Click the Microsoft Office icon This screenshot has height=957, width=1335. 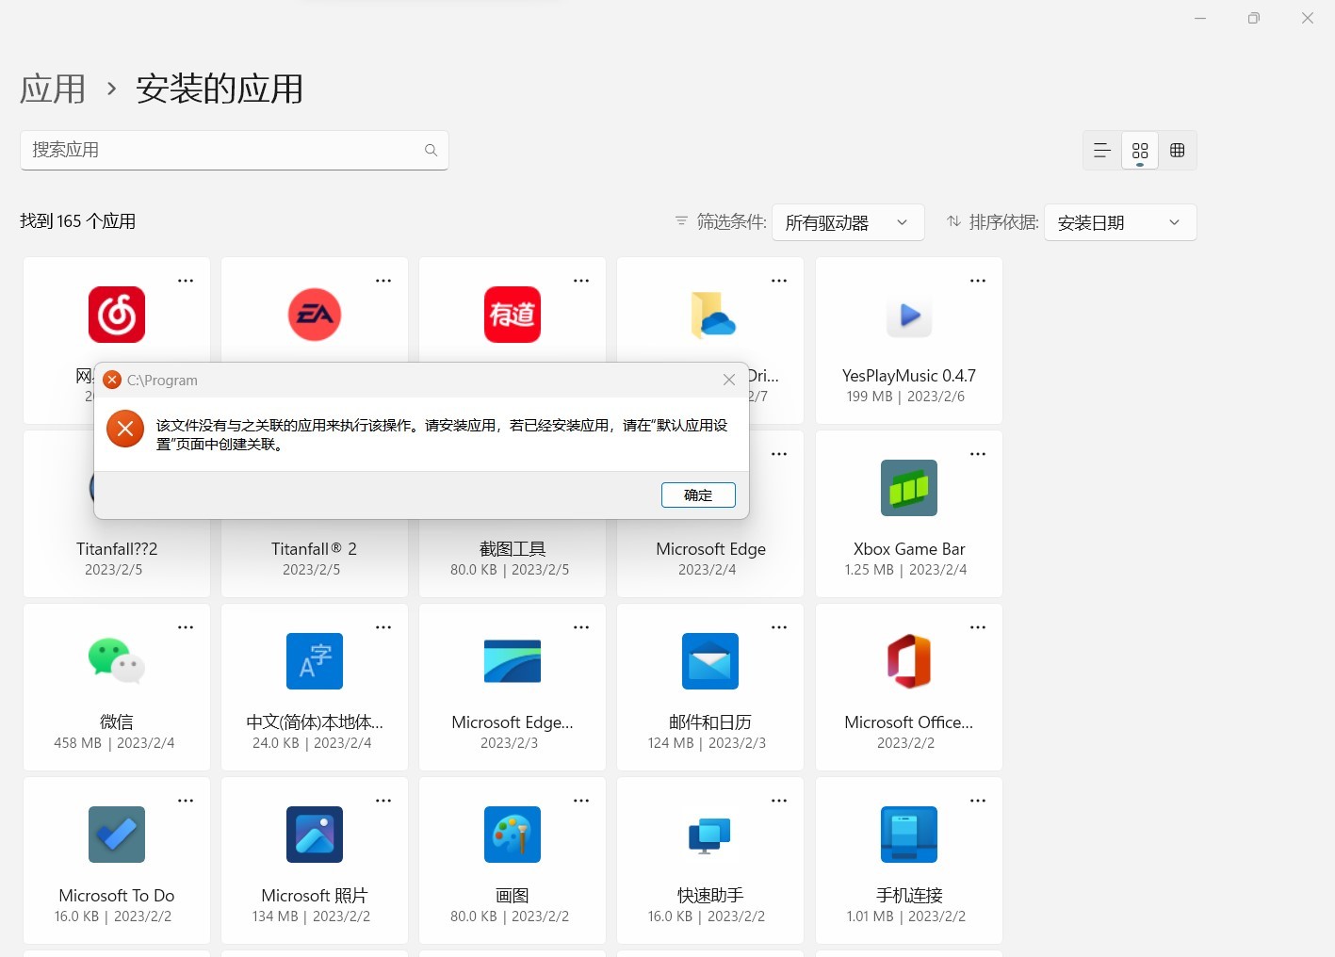pos(909,661)
